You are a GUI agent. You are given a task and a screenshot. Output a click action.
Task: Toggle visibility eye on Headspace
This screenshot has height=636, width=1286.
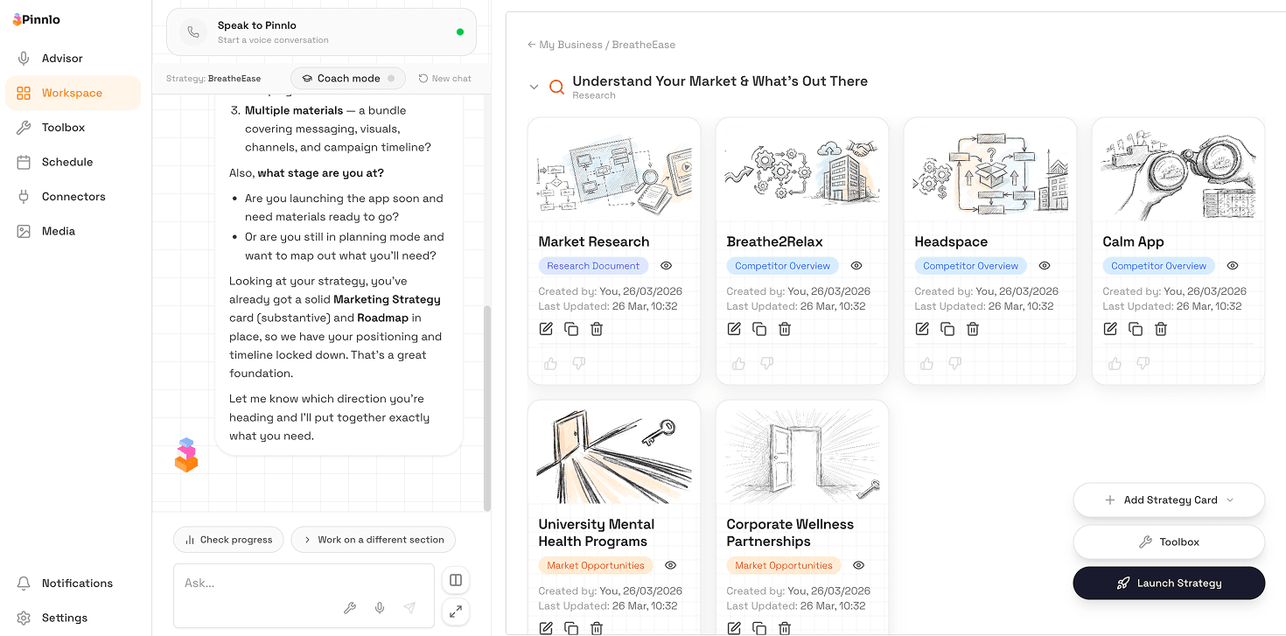pos(1045,266)
